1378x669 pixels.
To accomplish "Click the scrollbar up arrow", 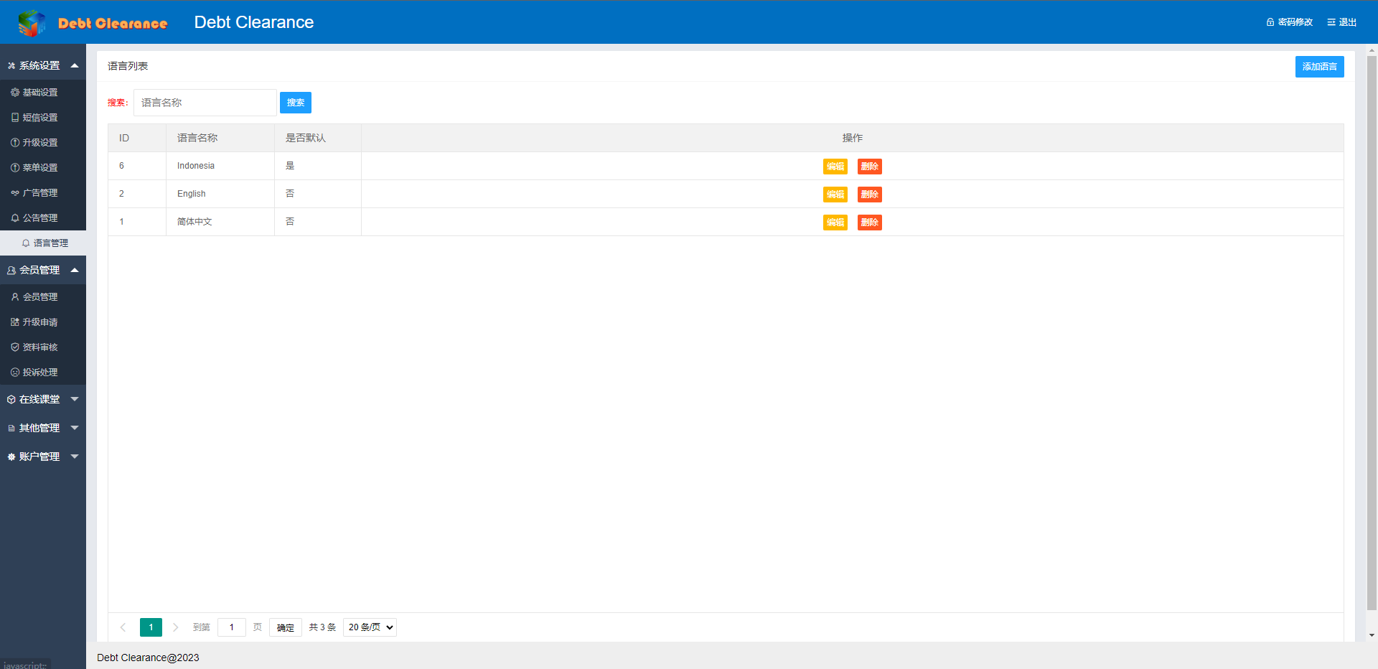I will tap(1372, 50).
